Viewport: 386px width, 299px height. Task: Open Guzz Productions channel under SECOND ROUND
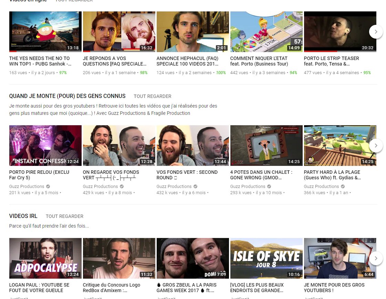pos(174,187)
